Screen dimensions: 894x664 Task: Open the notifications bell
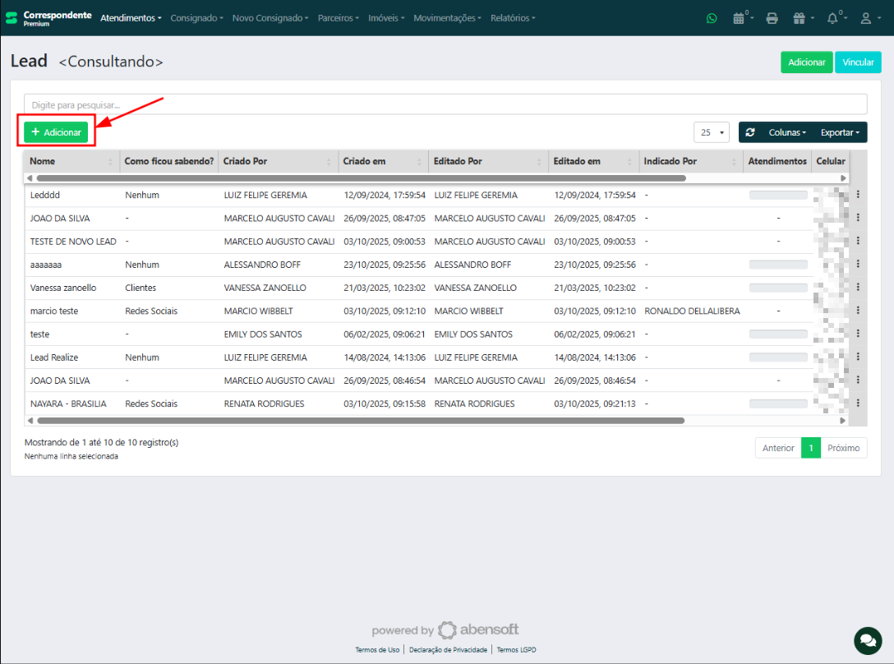(x=833, y=18)
